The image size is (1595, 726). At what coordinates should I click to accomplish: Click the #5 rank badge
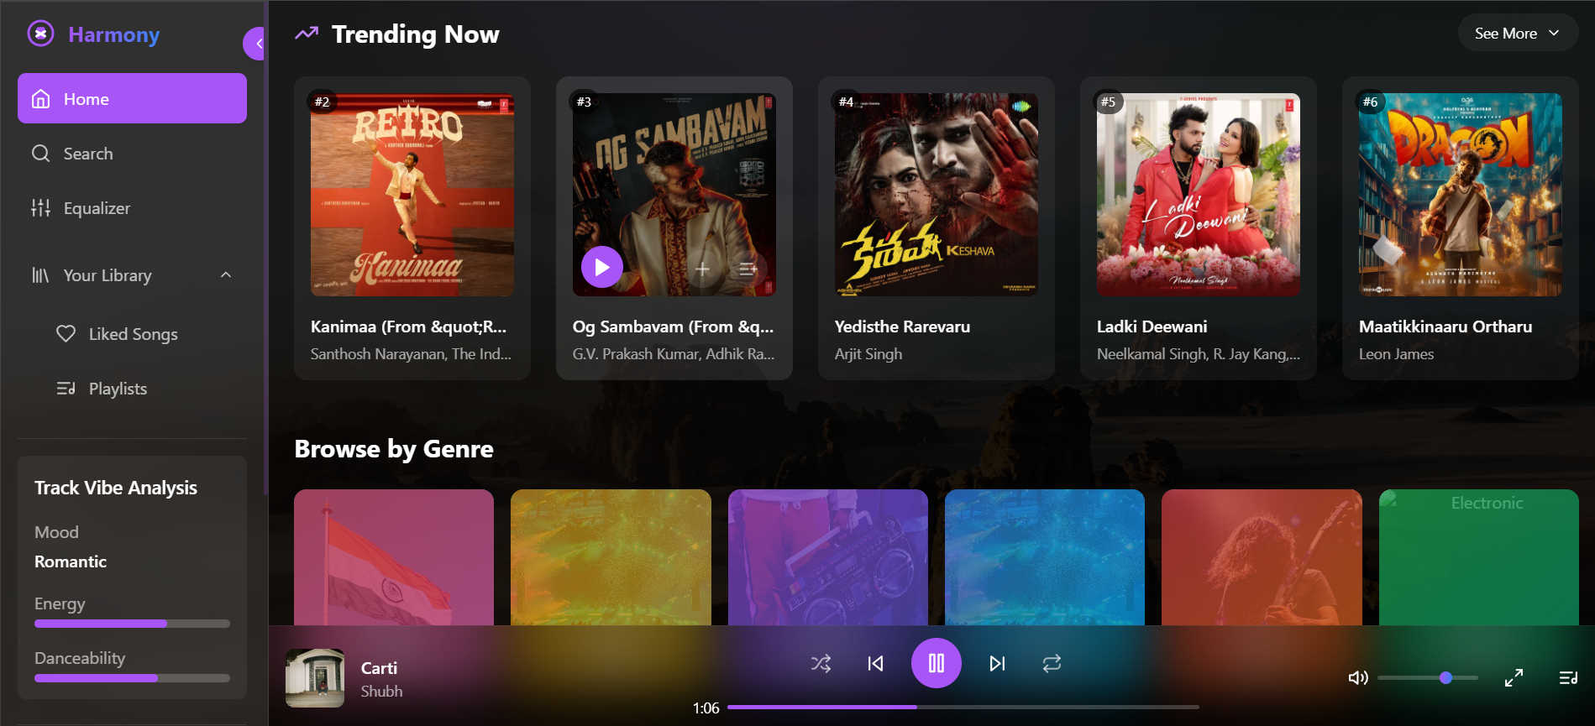point(1108,102)
